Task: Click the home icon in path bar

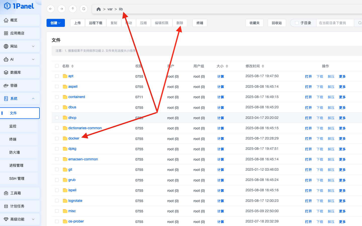Action: click(x=99, y=9)
